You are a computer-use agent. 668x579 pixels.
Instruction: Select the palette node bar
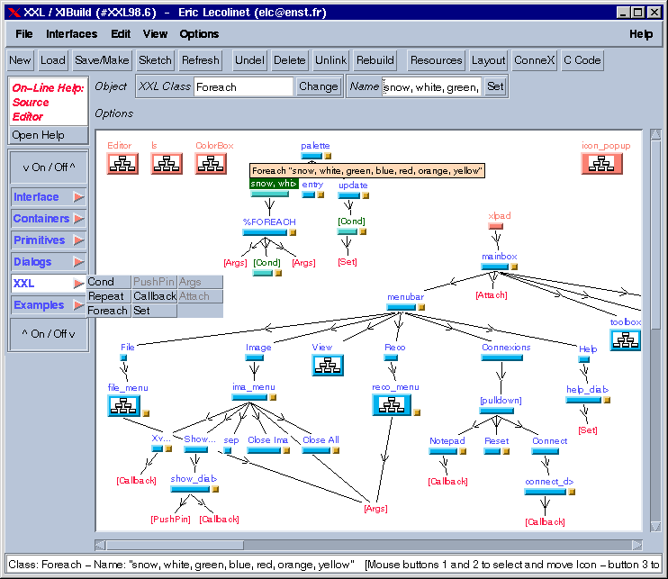click(311, 156)
